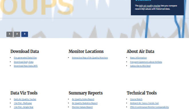Open Download Raw Data (API) link
The image size is (189, 109).
(26, 66)
